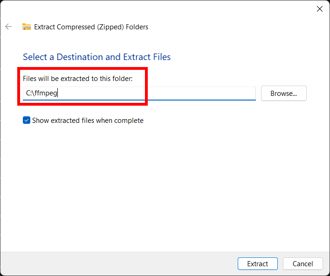Click the blank white area of dialog

[x=163, y=186]
